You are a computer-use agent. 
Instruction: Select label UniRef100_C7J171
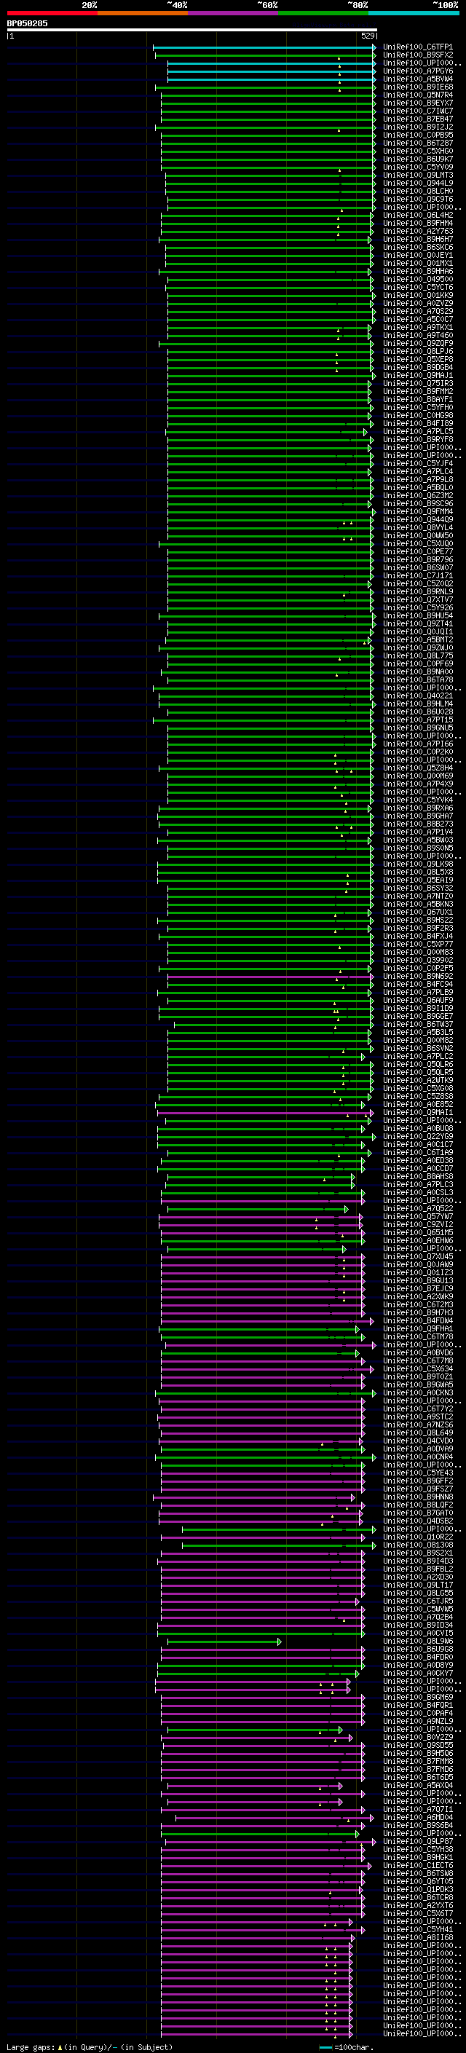[417, 575]
